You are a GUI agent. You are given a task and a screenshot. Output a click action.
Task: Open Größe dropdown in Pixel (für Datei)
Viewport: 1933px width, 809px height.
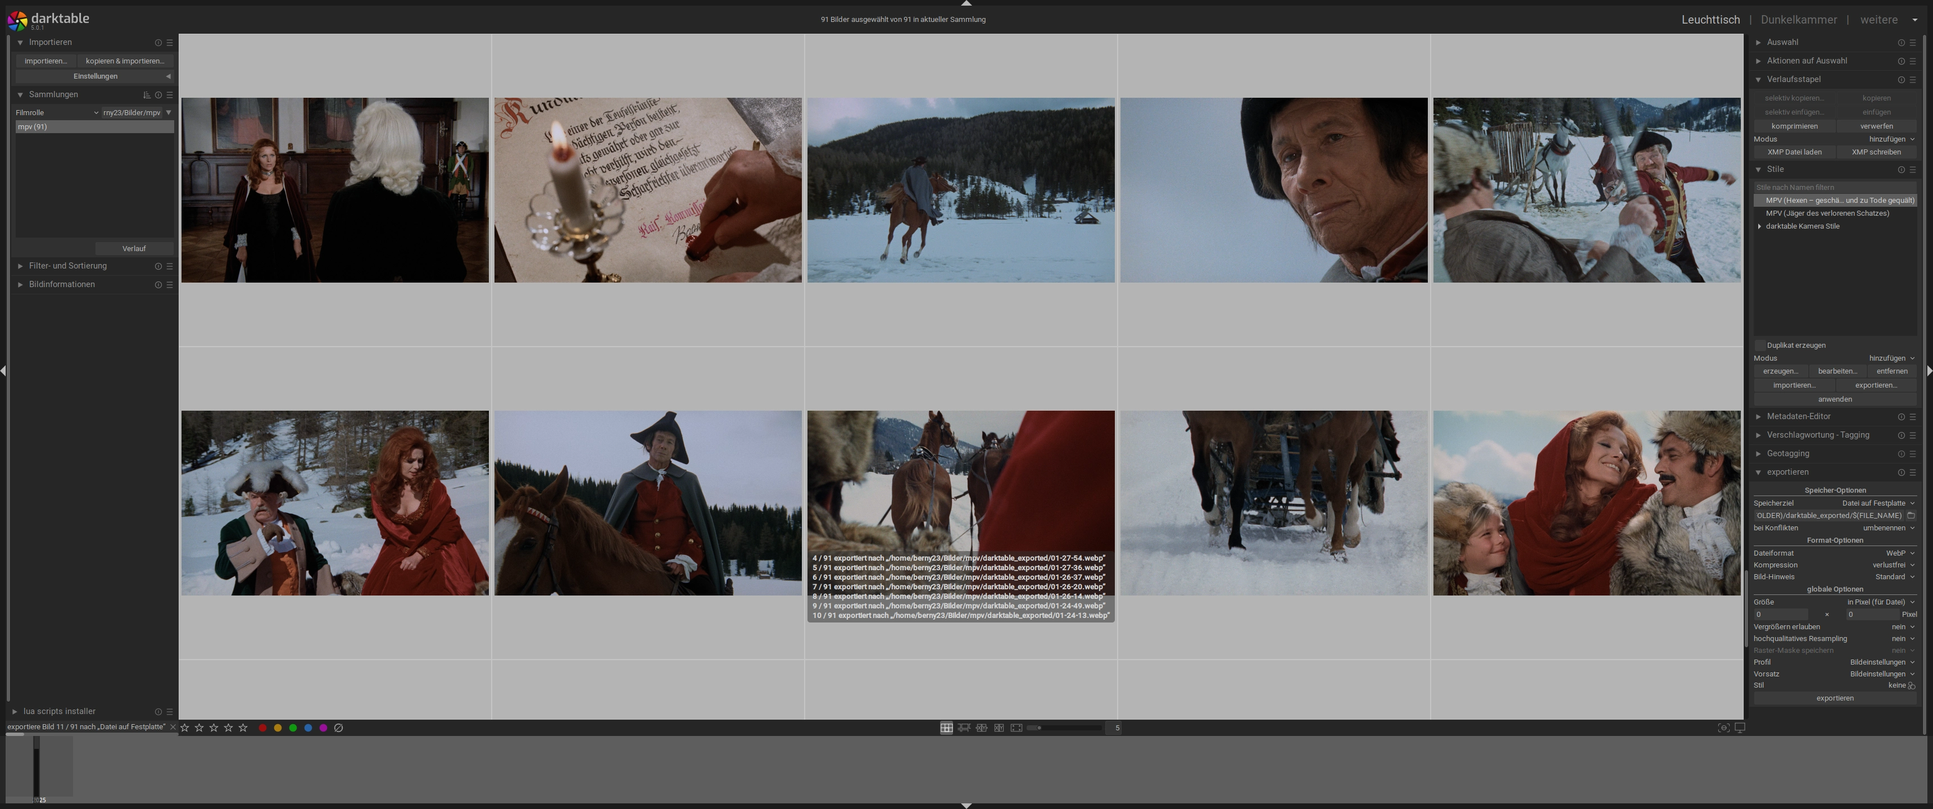click(1835, 603)
